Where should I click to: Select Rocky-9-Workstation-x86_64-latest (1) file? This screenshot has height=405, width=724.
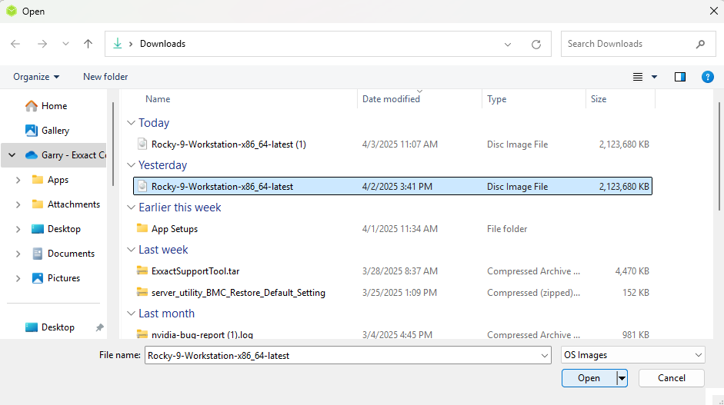coord(392,144)
